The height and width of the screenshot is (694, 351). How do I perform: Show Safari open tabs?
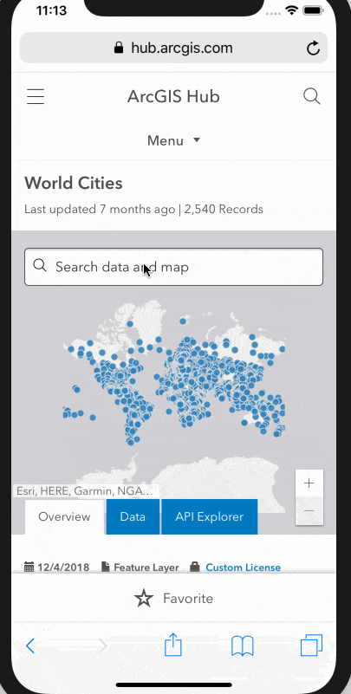tap(312, 645)
